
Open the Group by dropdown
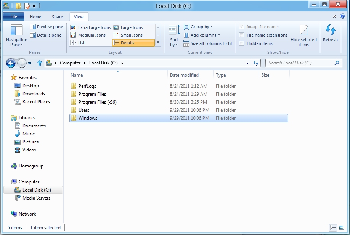click(198, 27)
